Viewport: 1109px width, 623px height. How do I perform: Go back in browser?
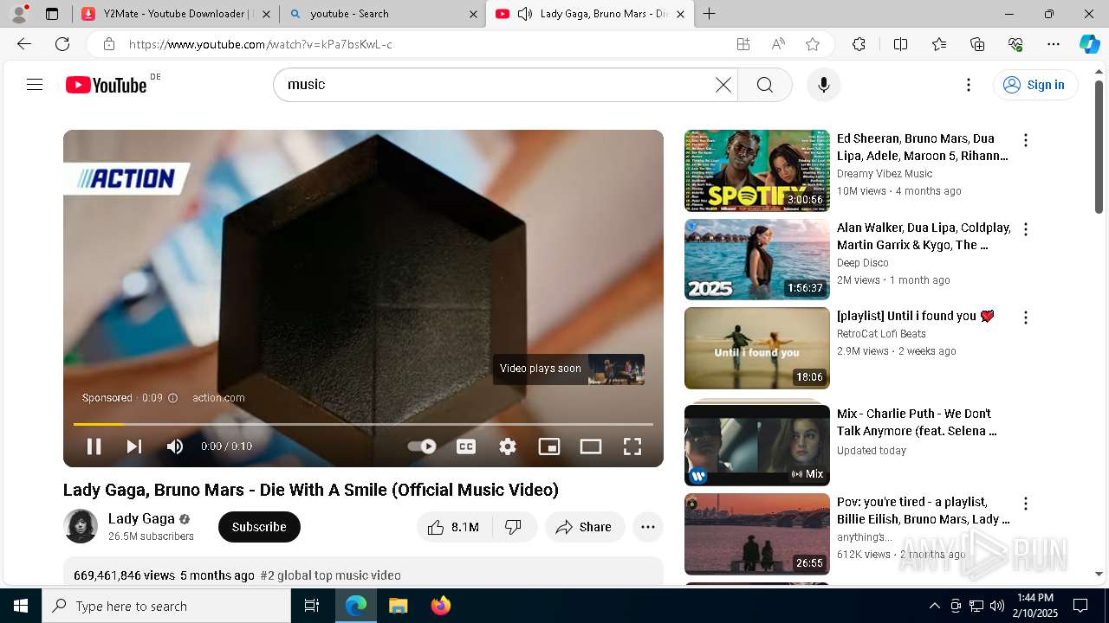click(24, 44)
